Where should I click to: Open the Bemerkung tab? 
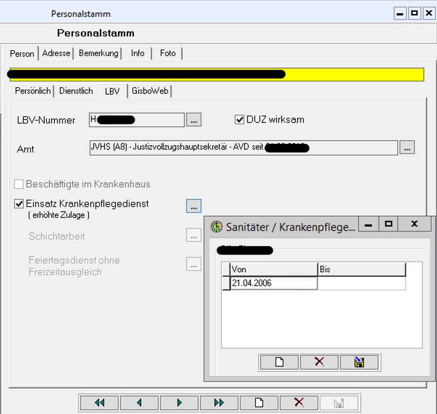click(99, 53)
